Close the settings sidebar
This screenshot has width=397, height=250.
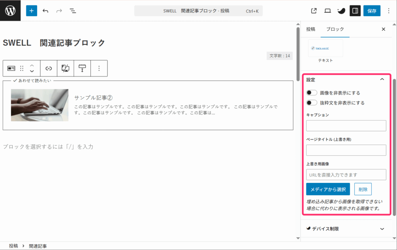(x=383, y=29)
